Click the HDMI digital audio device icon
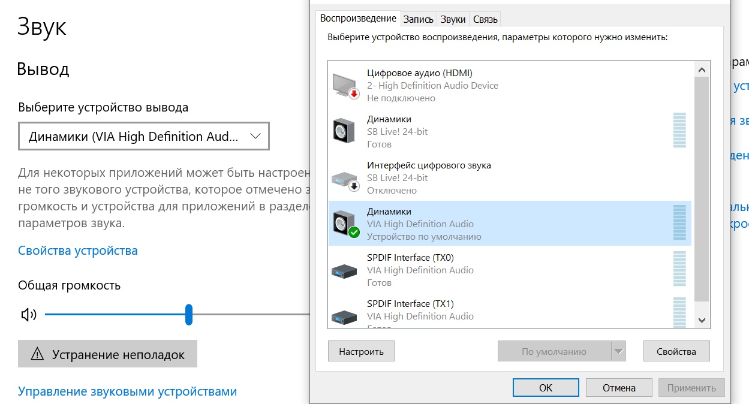Image resolution: width=749 pixels, height=404 pixels. pos(345,85)
